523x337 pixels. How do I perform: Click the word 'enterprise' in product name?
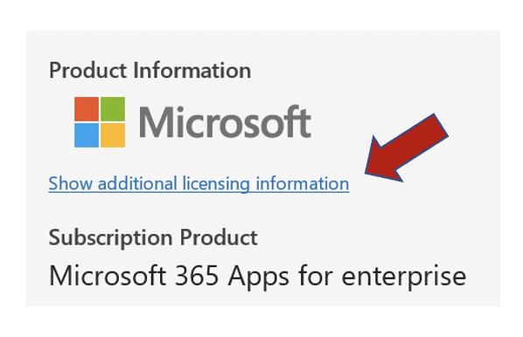[404, 278]
